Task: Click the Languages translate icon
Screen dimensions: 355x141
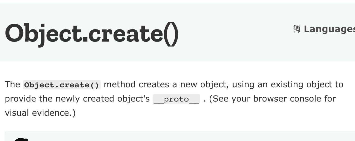Action: coord(297,29)
